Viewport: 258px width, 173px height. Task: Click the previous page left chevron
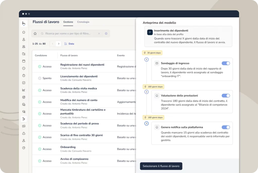52,44
